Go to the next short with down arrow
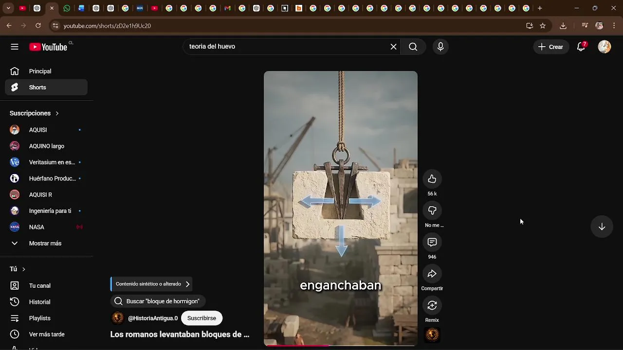Viewport: 623px width, 350px height. 602,227
